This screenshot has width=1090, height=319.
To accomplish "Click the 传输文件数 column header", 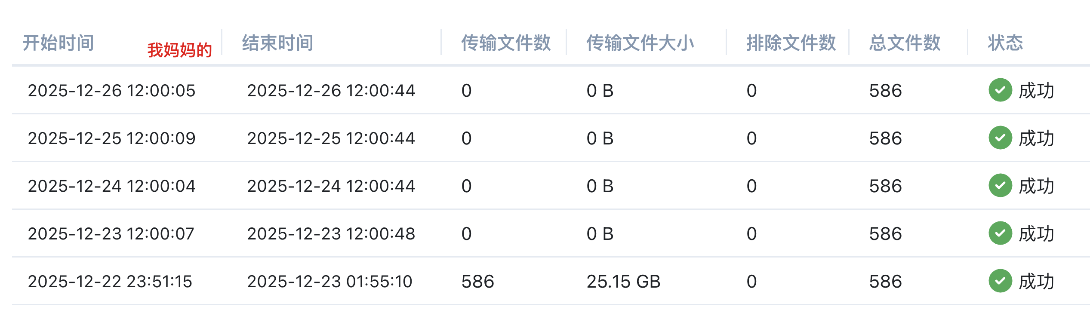I will [x=506, y=43].
